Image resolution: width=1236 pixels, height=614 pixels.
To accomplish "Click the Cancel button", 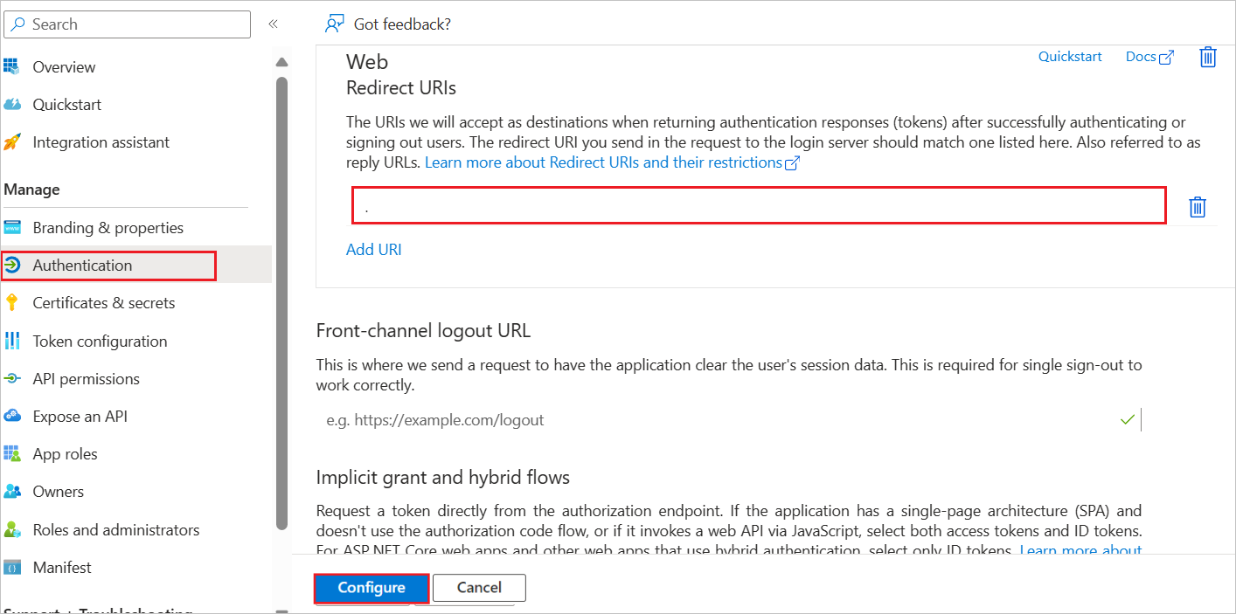I will click(x=479, y=588).
